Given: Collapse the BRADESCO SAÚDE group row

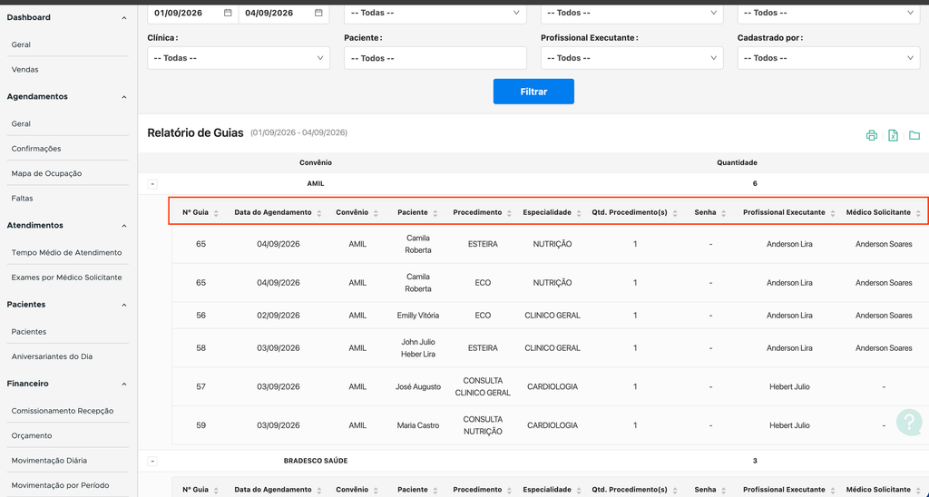Looking at the screenshot, I should 152,461.
